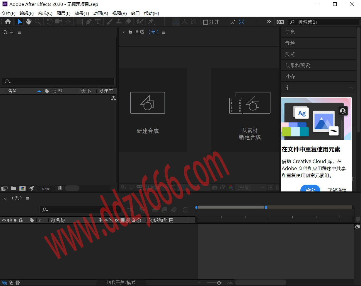Click the 8 bpc color depth button
This screenshot has width=361, height=286.
(46, 189)
